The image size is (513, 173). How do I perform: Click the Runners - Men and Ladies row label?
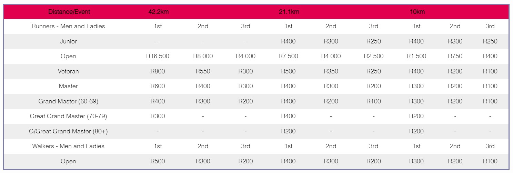point(68,26)
